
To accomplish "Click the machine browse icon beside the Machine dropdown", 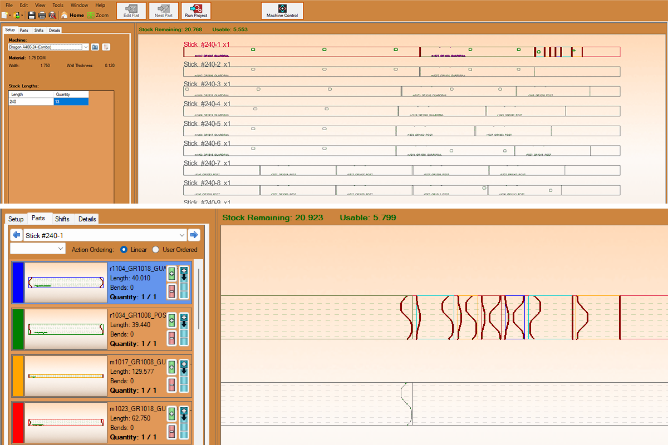I will pos(95,47).
